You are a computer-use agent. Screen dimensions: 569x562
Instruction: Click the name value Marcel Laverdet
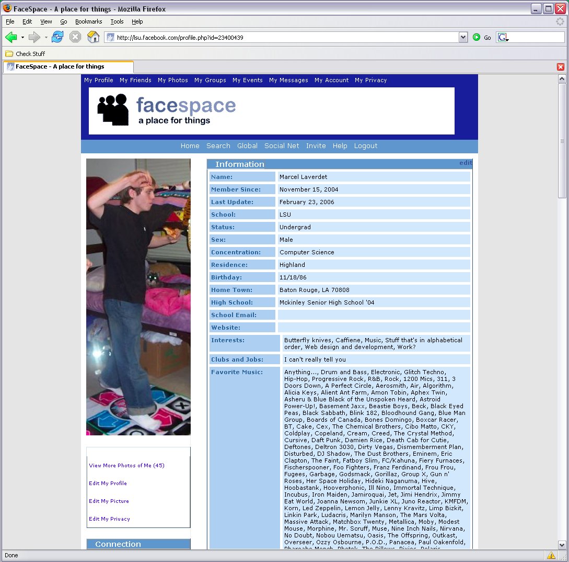point(304,177)
